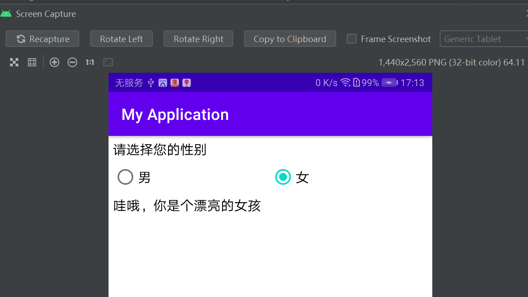Click the image dimensions info text
The image size is (528, 297).
(452, 63)
